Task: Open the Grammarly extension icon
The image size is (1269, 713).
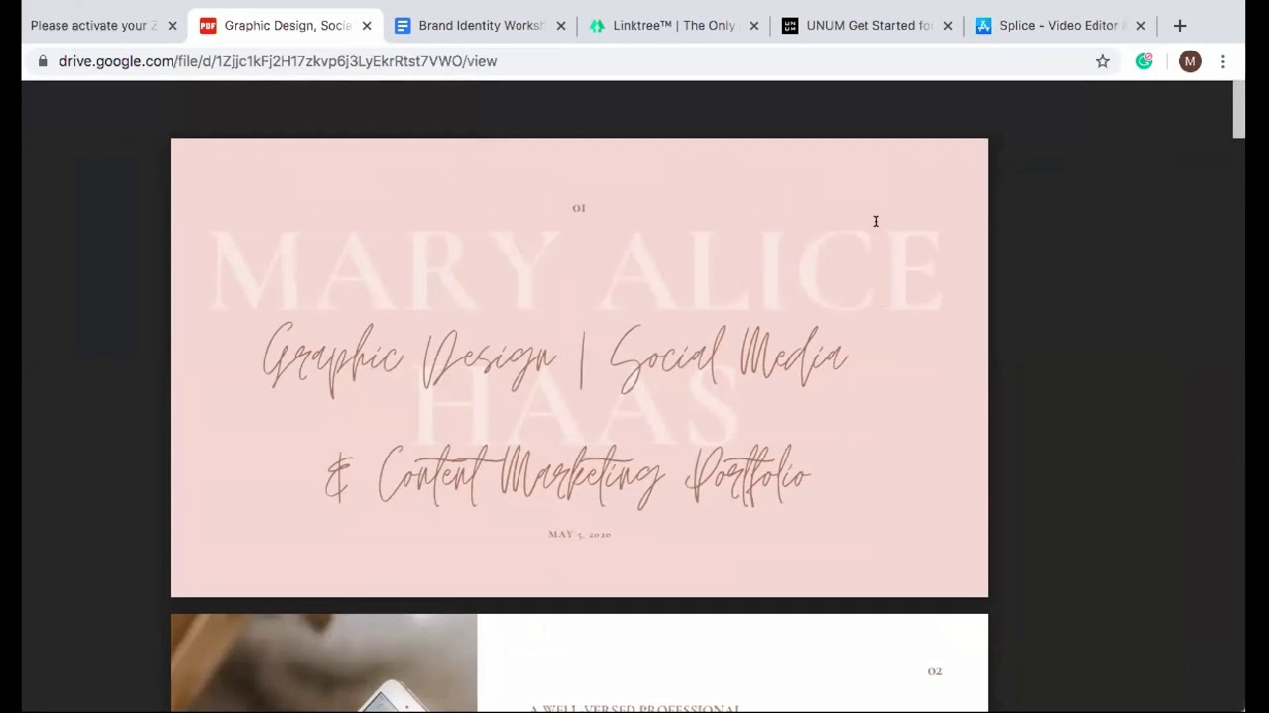Action: coord(1144,61)
